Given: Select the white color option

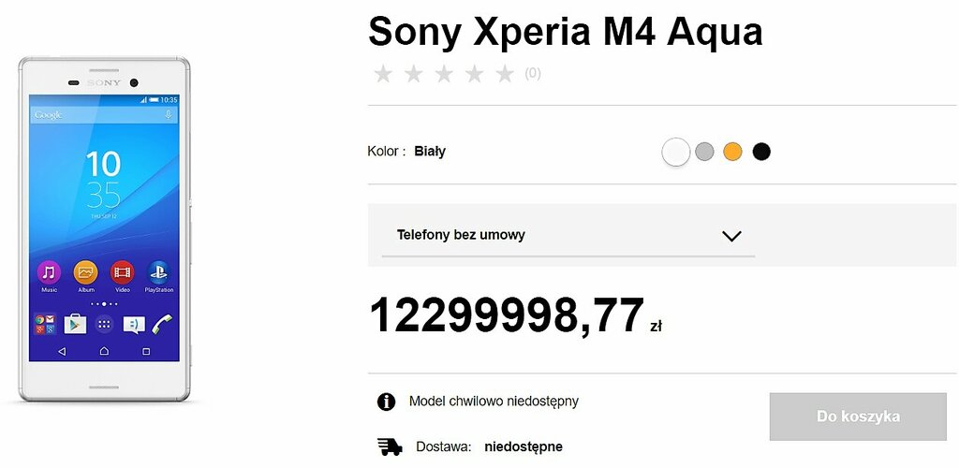Looking at the screenshot, I should pos(675,152).
